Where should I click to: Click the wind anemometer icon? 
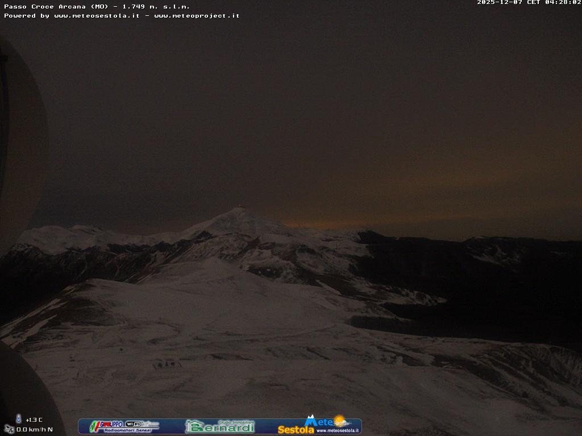tap(9, 429)
